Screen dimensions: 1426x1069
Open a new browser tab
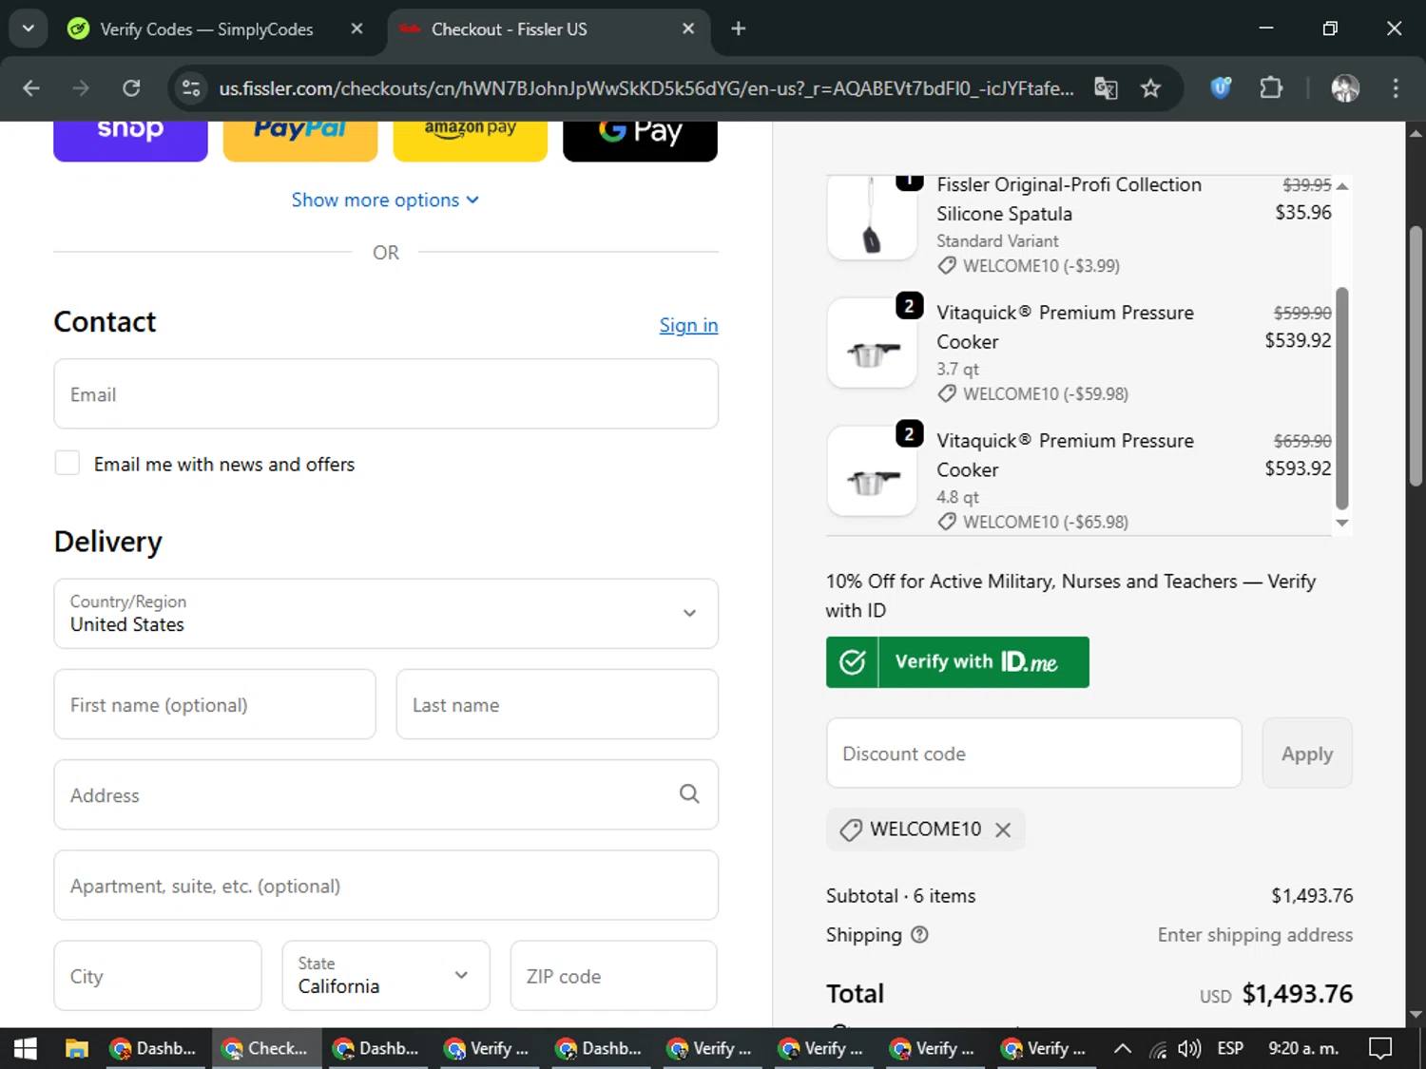click(x=738, y=29)
